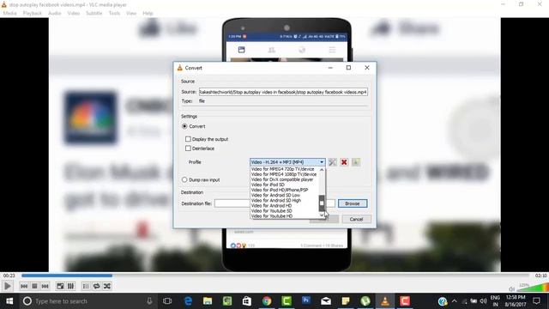Edit selected profile wrench icon

click(332, 162)
